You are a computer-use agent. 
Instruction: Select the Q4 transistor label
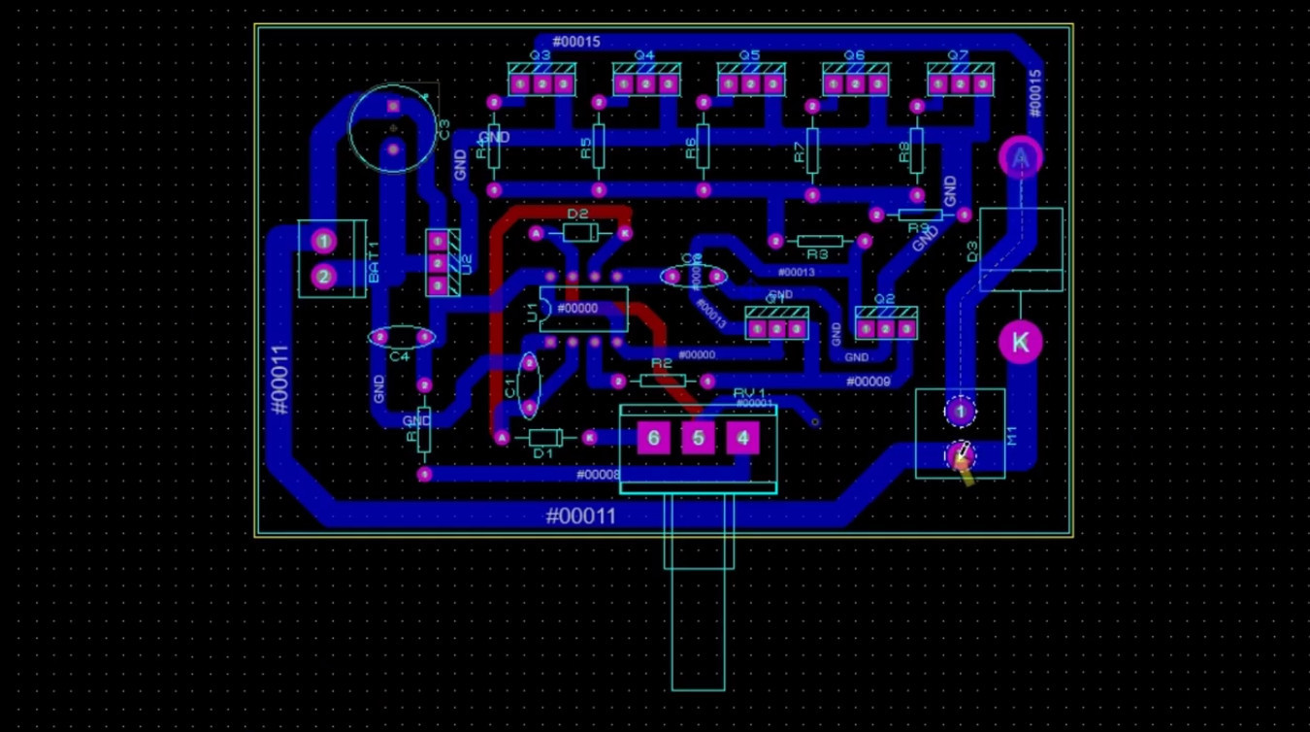pyautogui.click(x=644, y=55)
